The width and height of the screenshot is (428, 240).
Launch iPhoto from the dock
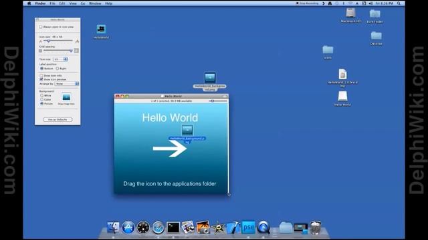[x=203, y=227]
